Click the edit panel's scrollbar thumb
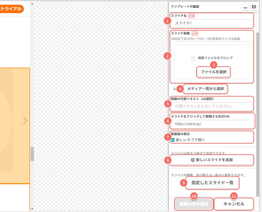Viewport: 262px width, 212px height. (258, 114)
